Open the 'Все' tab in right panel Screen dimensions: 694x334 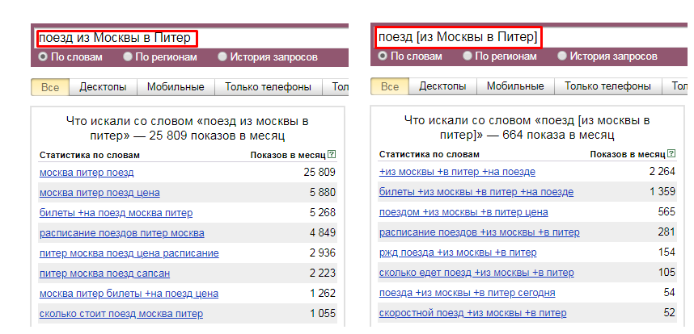390,86
